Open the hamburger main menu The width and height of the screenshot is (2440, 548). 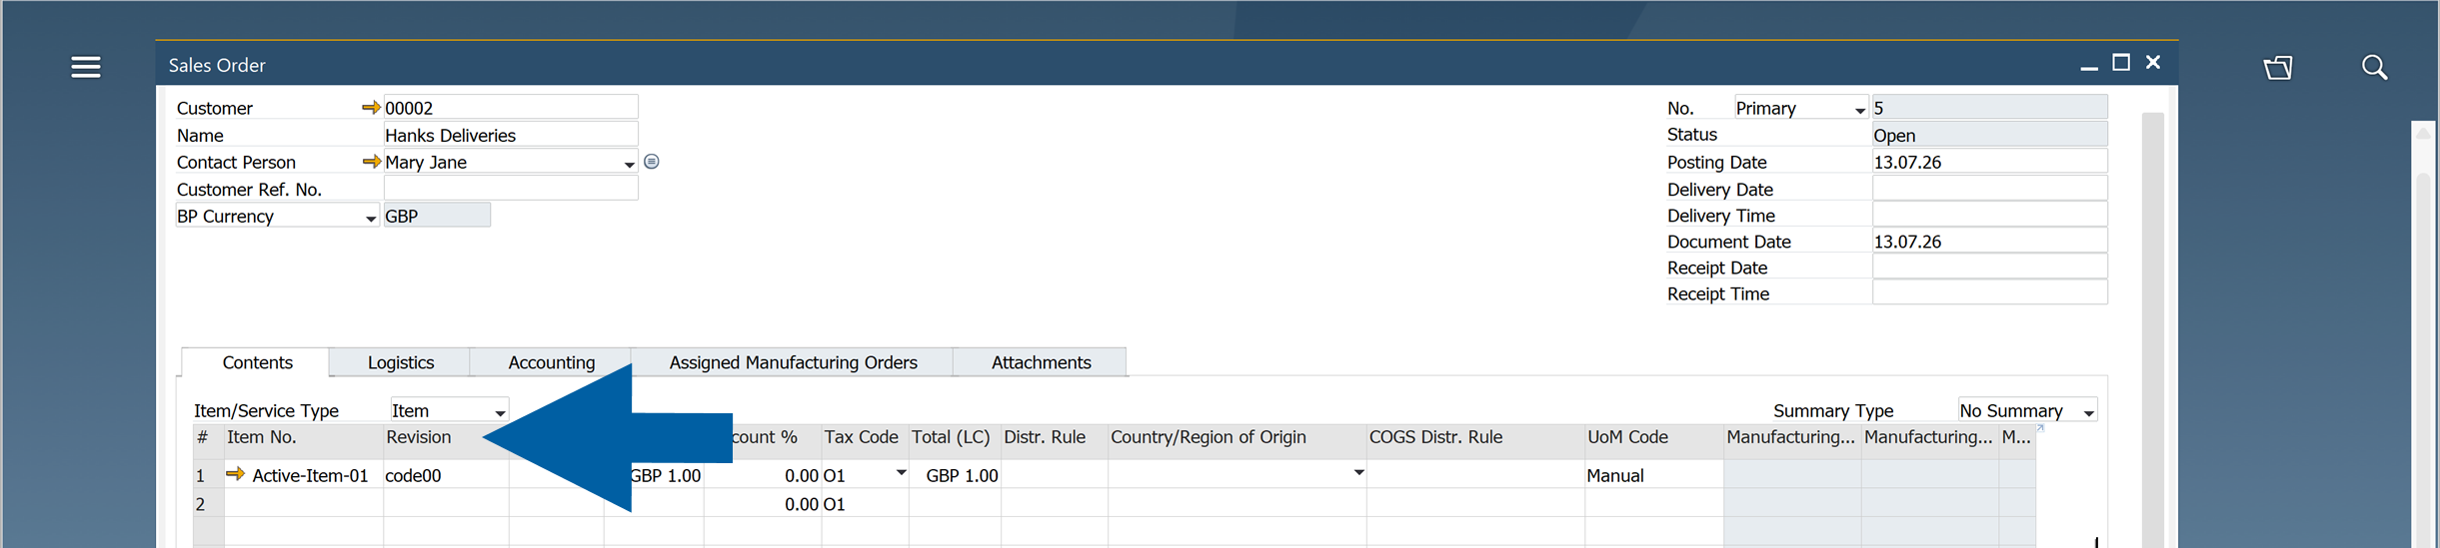(86, 67)
